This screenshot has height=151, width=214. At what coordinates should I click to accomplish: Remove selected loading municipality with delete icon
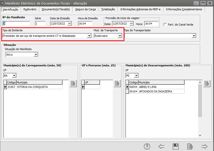(x=73, y=84)
